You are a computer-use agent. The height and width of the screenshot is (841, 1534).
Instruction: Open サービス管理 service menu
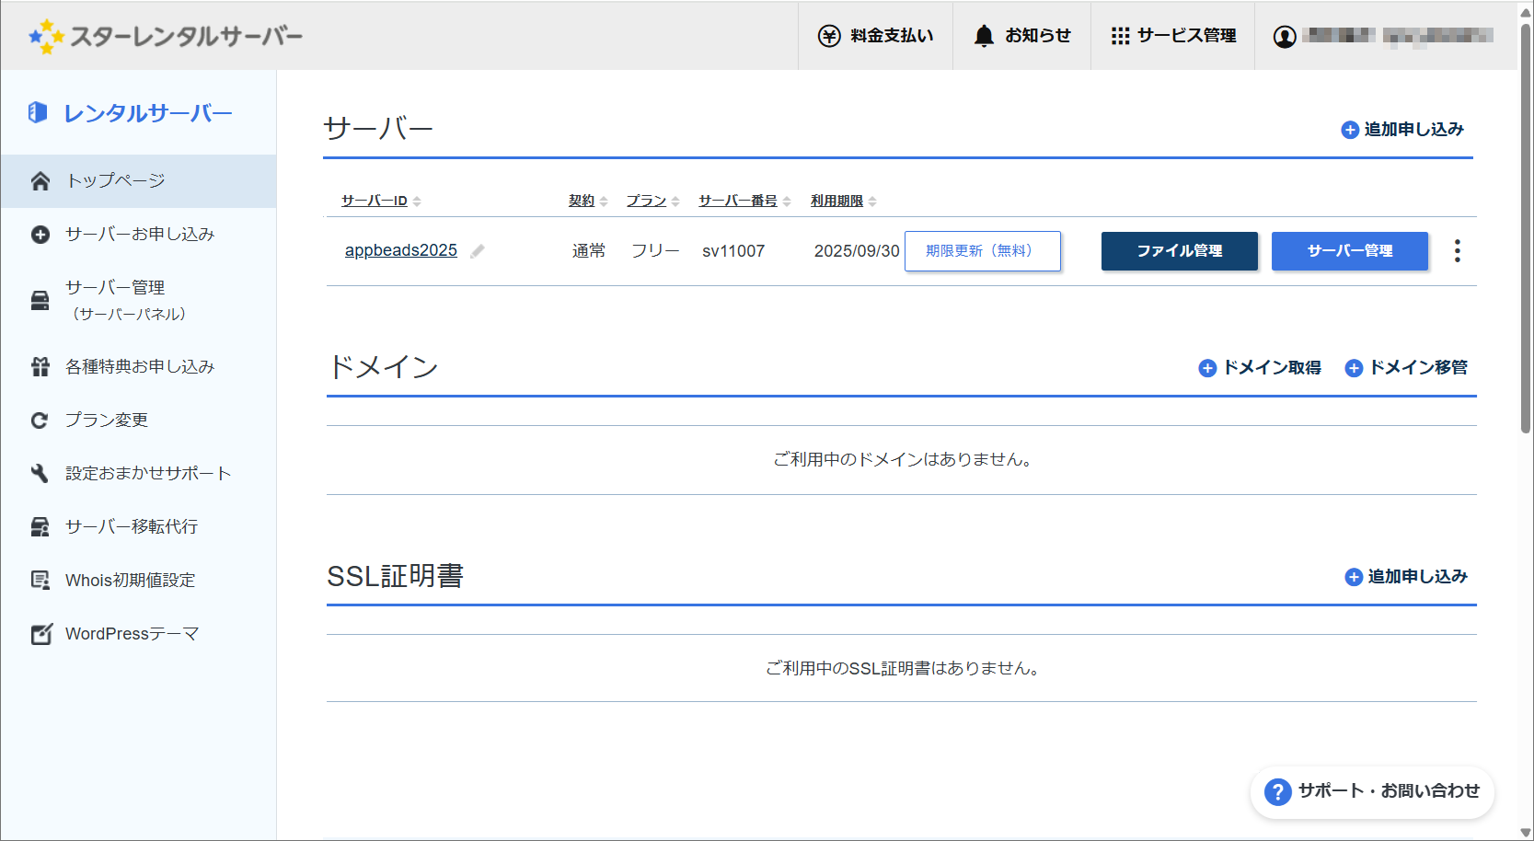[x=1173, y=36]
